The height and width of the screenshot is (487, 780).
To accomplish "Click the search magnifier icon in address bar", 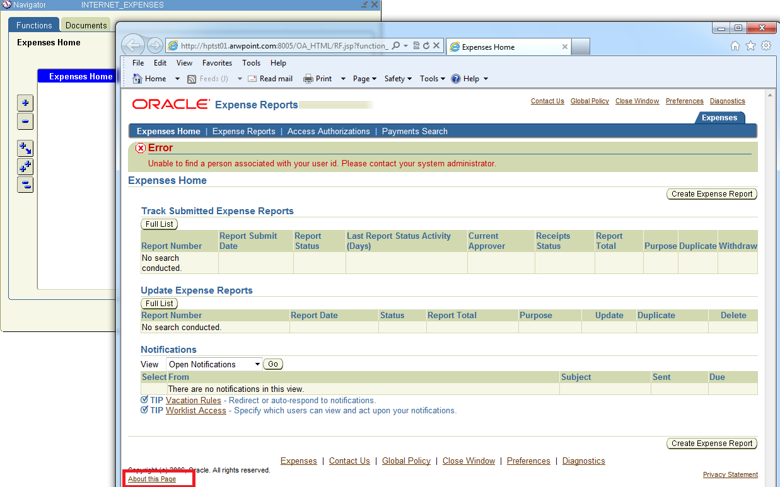I will click(396, 46).
